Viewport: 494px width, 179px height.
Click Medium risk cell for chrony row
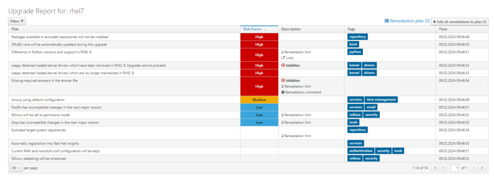point(259,99)
